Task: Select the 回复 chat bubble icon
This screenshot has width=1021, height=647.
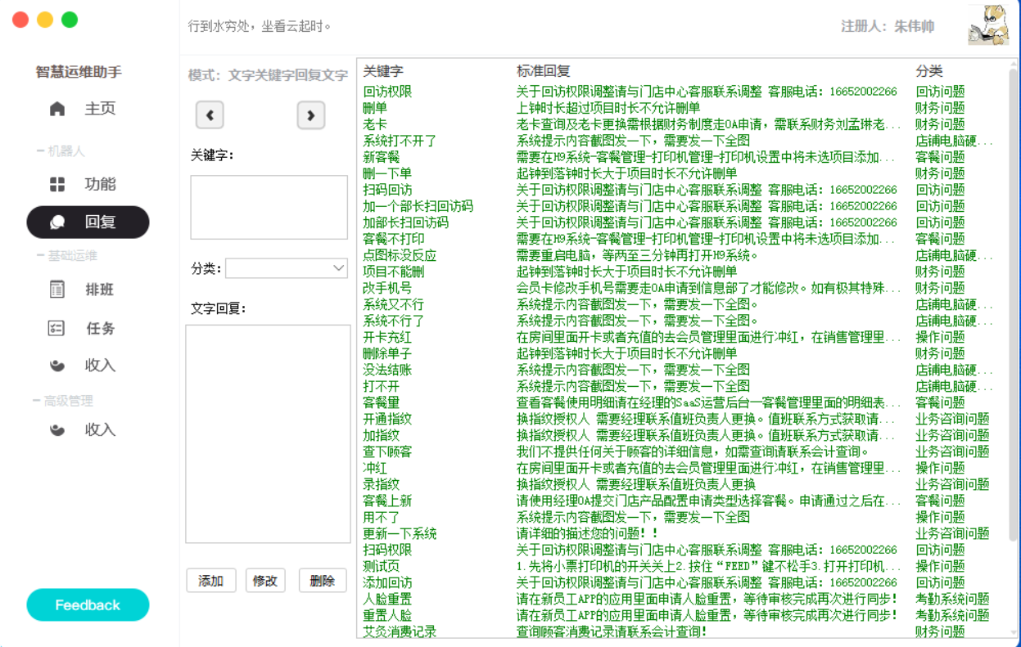Action: point(57,222)
